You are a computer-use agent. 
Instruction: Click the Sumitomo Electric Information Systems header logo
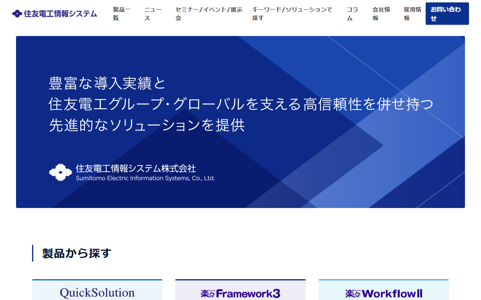55,14
